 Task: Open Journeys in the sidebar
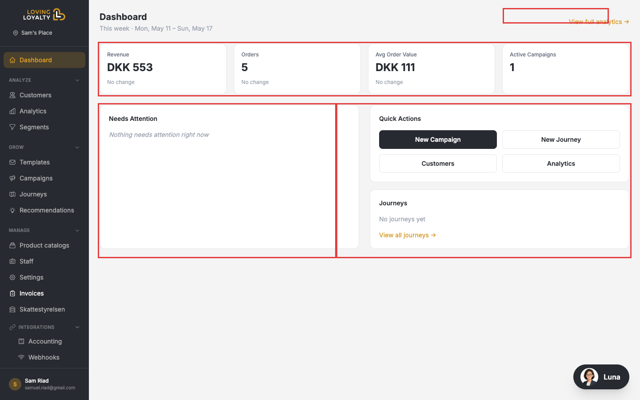[x=44, y=194]
